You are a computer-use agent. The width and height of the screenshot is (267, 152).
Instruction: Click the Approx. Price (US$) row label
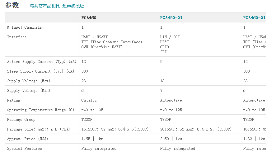click(27, 139)
